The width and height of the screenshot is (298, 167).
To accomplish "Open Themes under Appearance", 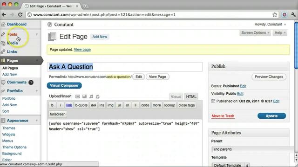I will [x=8, y=128].
